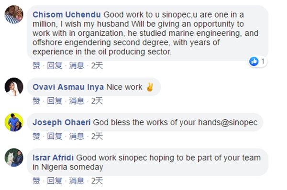The height and width of the screenshot is (190, 287).
Task: Visit Joseph Ohaeri's profile name link
Action: point(62,122)
